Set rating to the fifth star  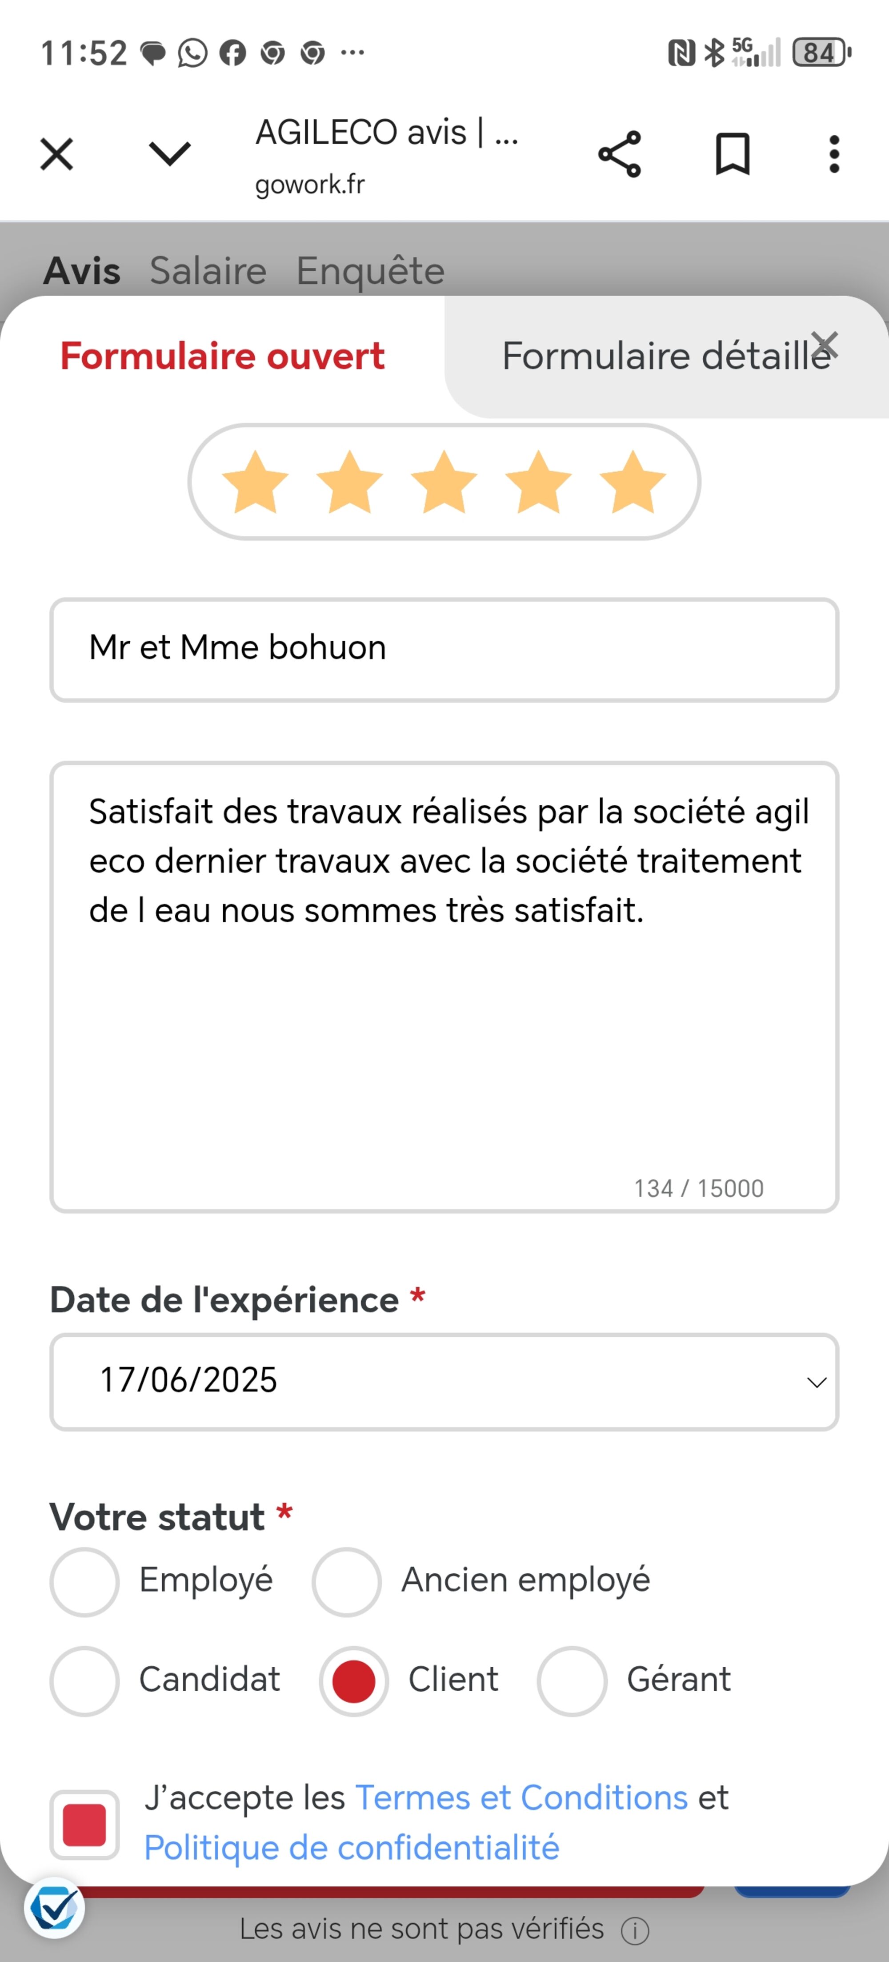tap(633, 482)
